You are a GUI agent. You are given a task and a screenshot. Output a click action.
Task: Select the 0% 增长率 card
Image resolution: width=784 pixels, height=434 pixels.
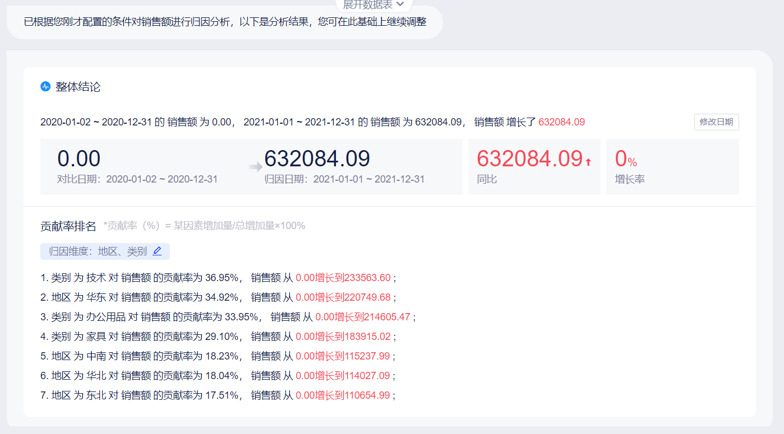pyautogui.click(x=672, y=167)
